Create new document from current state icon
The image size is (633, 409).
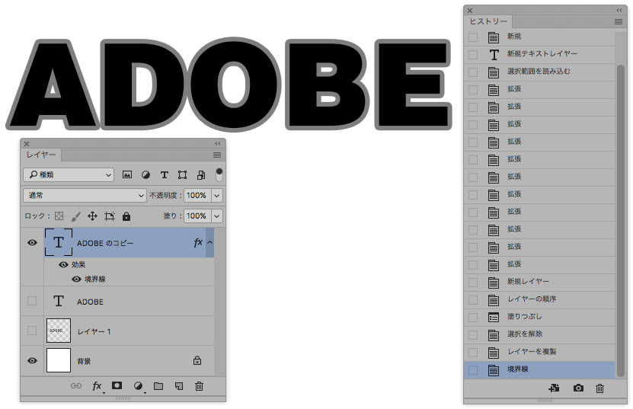tap(554, 388)
